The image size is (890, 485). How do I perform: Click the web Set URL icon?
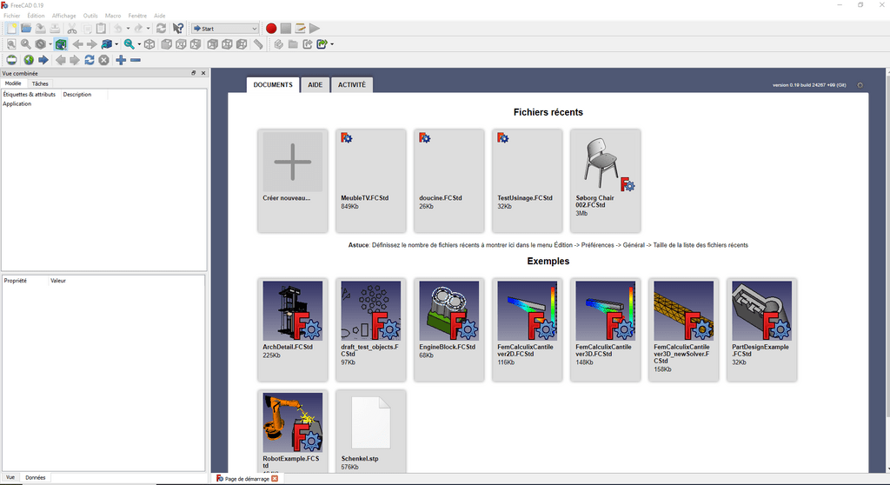click(x=11, y=60)
